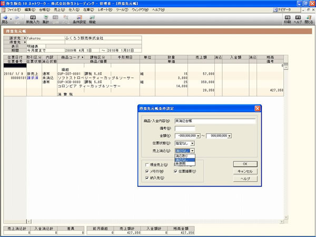Click the 印刷 print icon
Image resolution: width=316 pixels, height=237 pixels.
[x=288, y=17]
